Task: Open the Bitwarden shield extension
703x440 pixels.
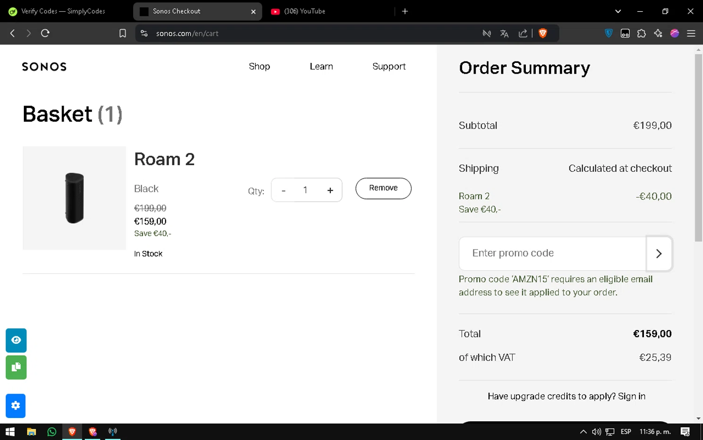Action: (609, 33)
